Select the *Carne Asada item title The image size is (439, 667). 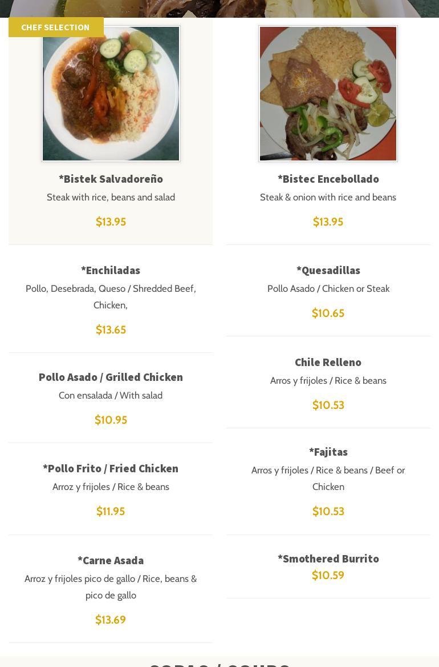[x=111, y=560]
